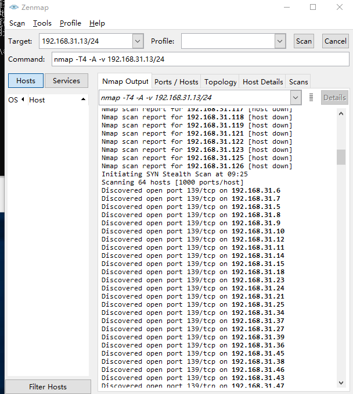Click the discovered port line for 192.168.31.14

(193, 255)
